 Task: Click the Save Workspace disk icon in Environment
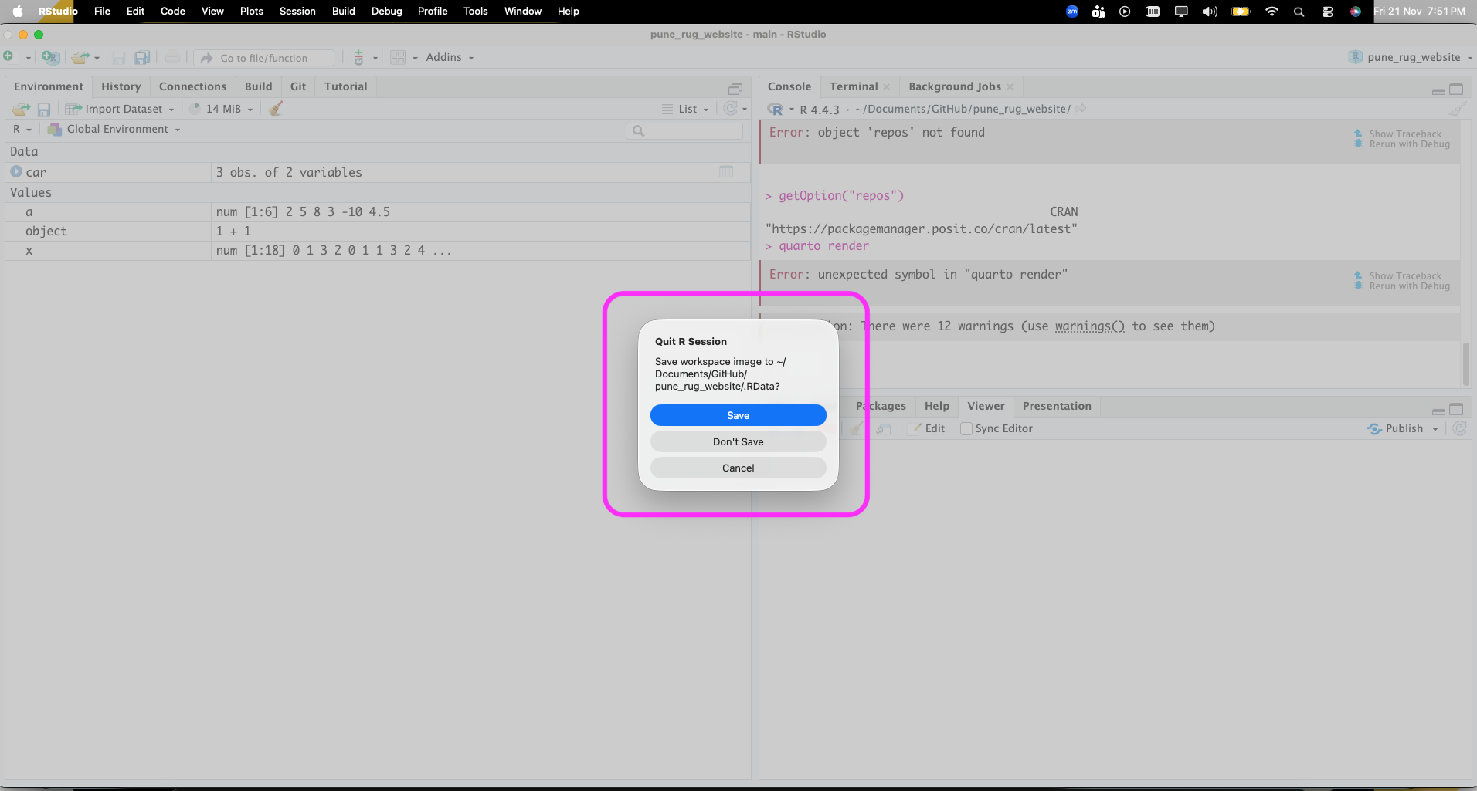(x=44, y=109)
